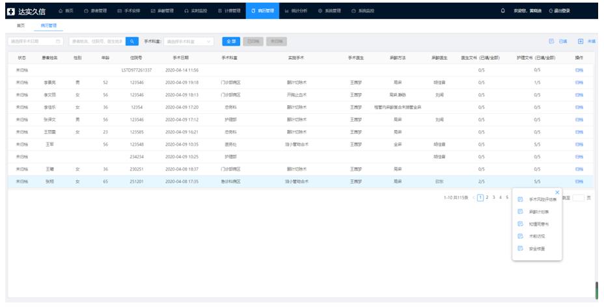Select the 全部 filter button

point(231,42)
